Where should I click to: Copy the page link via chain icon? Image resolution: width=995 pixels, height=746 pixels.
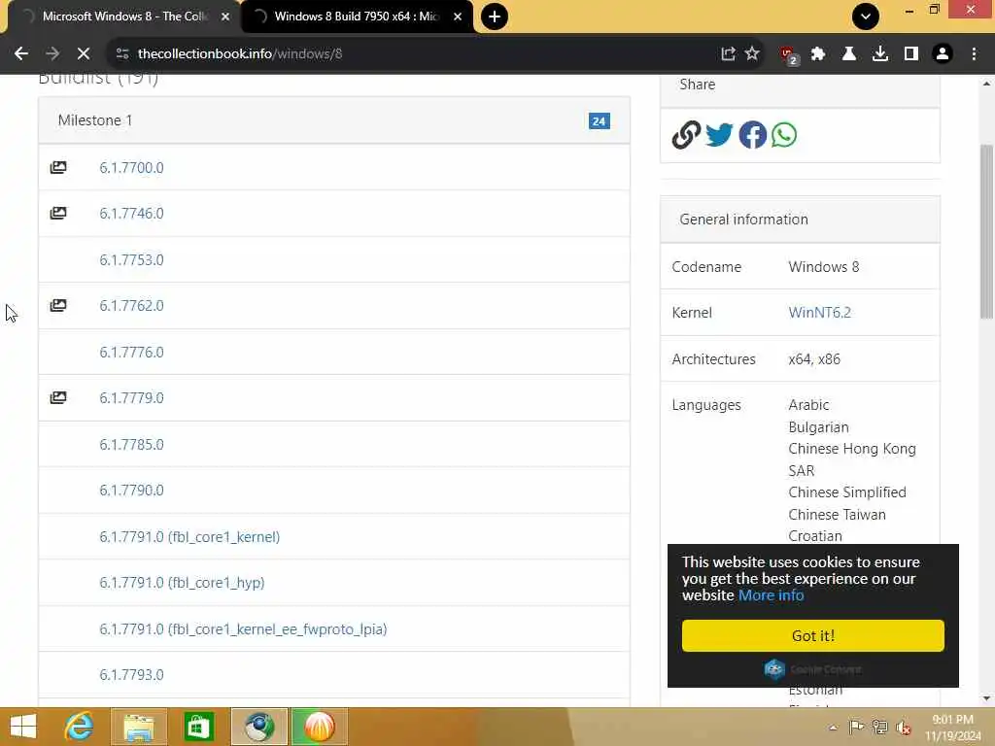(x=686, y=135)
